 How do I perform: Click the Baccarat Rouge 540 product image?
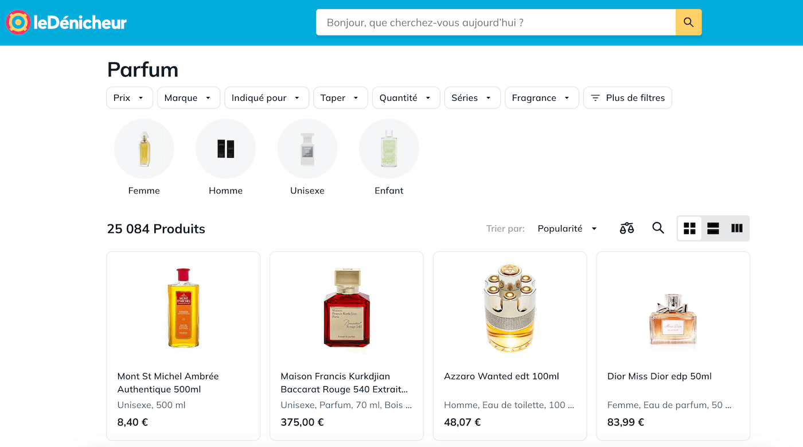click(x=346, y=308)
